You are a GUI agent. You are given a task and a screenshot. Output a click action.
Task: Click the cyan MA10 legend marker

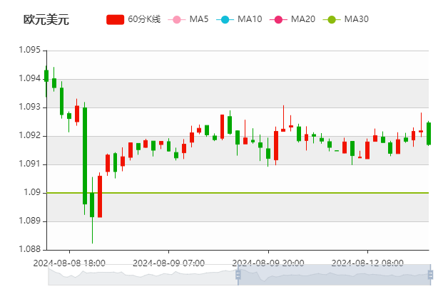(225, 20)
